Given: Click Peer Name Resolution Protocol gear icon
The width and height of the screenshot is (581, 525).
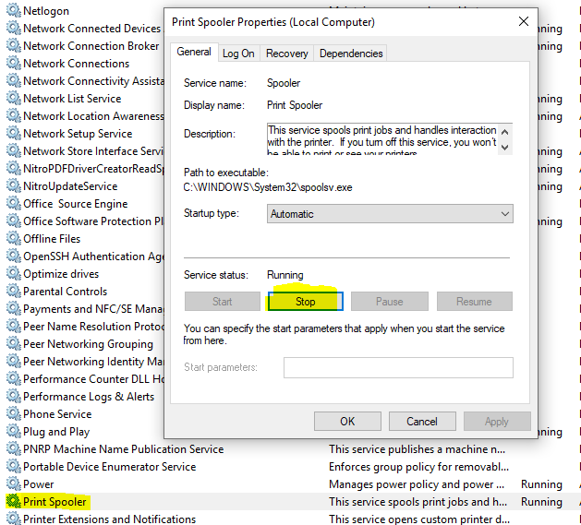Looking at the screenshot, I should (x=13, y=327).
